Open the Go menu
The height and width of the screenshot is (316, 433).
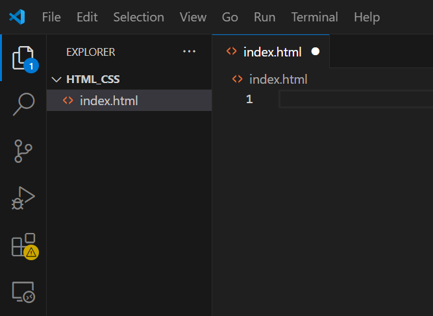click(230, 17)
